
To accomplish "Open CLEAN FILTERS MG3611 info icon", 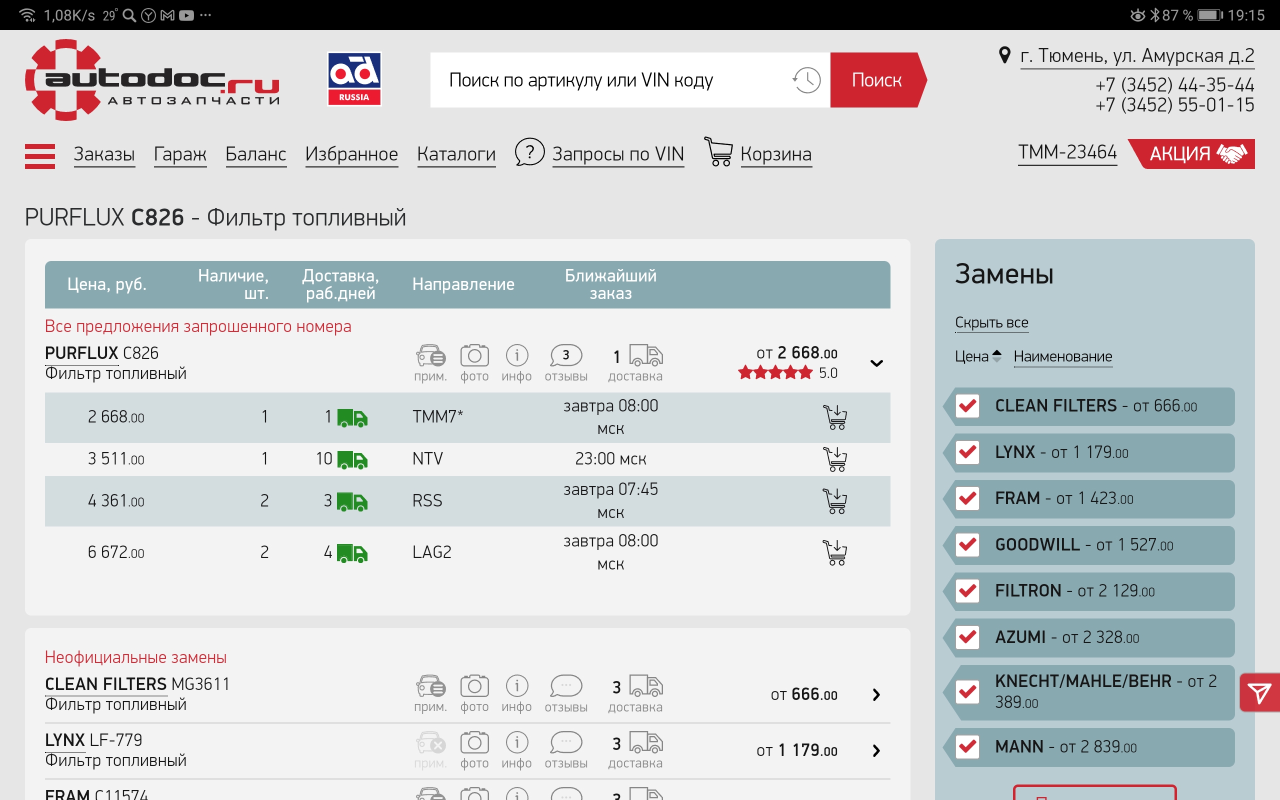I will click(x=517, y=686).
